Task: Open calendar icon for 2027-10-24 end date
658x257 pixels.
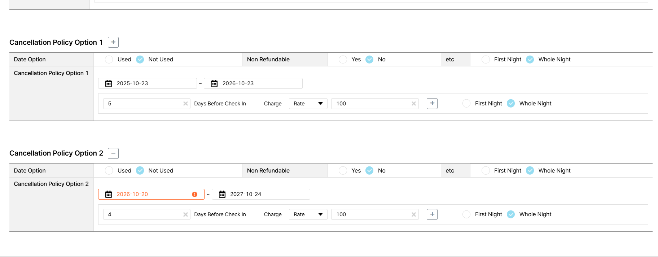Action: [x=222, y=194]
